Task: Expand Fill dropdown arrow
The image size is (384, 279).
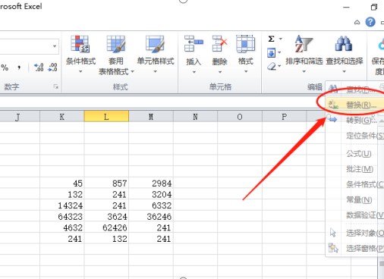Action: [279, 52]
